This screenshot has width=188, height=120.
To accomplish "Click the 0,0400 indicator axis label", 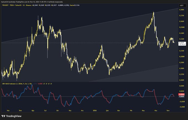I will coord(182,86).
